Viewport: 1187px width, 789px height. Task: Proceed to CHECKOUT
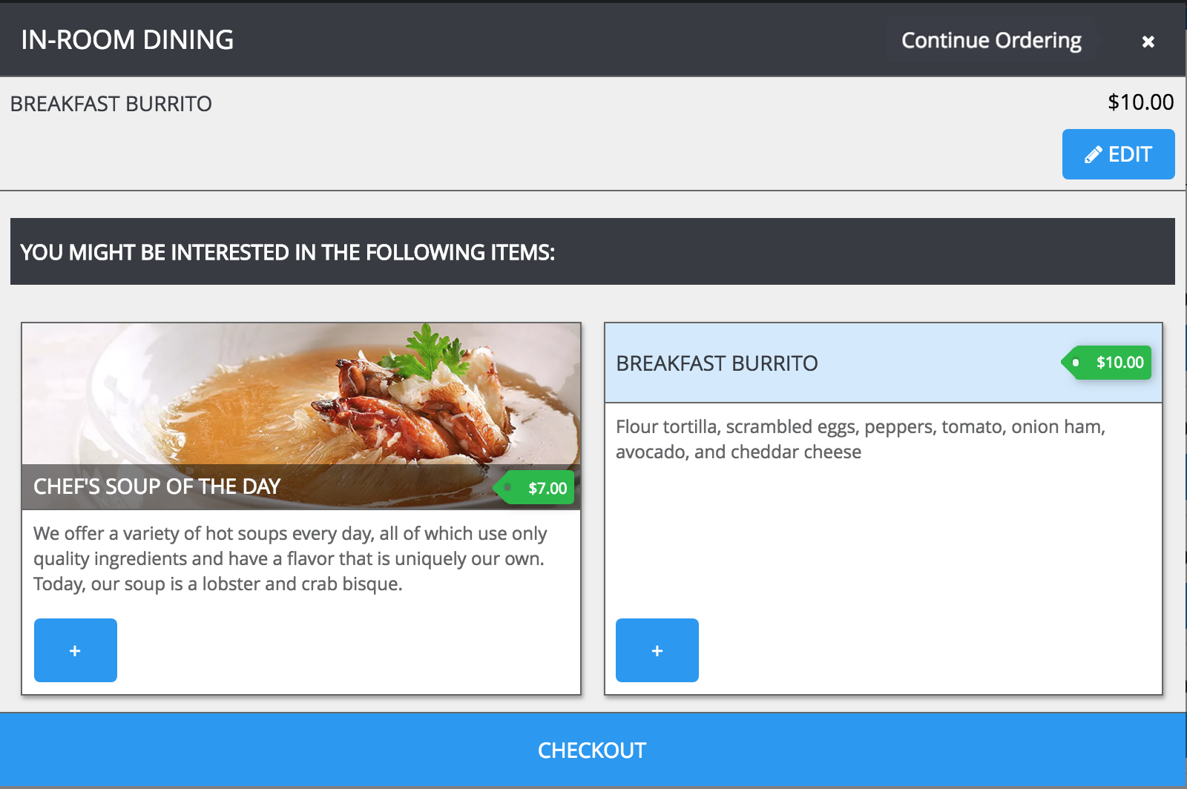[592, 750]
